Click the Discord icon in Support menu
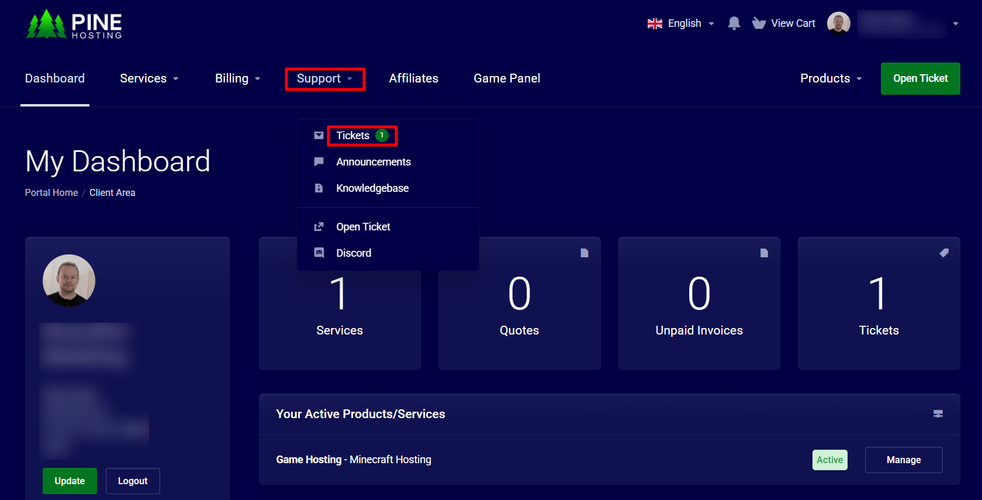Screen dimensions: 982x500 pyautogui.click(x=319, y=253)
